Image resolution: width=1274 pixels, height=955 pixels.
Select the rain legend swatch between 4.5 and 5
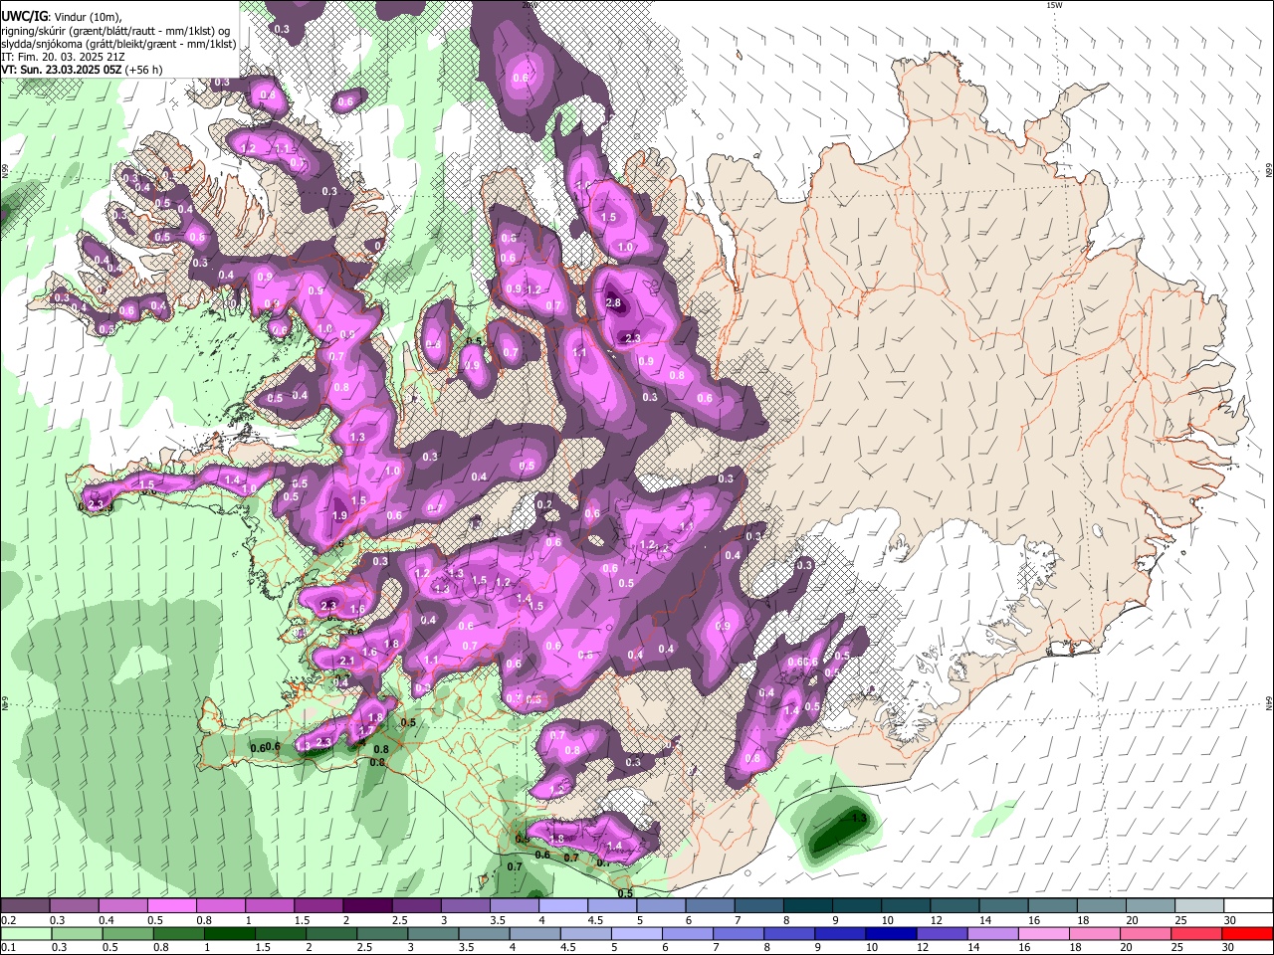click(586, 934)
